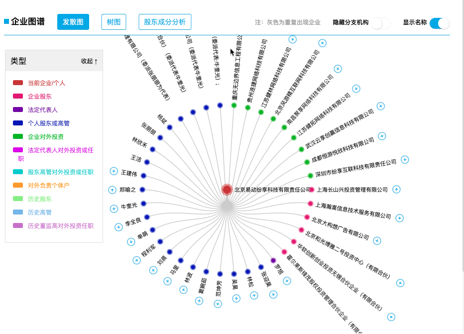This screenshot has width=464, height=334.
Task: Expand the plus icon below 吴昊
Action: (236, 299)
